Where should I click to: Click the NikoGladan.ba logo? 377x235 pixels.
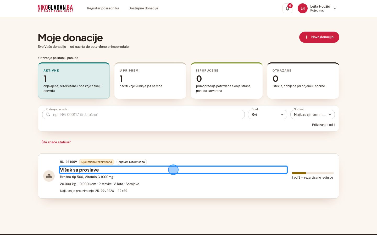tap(55, 8)
